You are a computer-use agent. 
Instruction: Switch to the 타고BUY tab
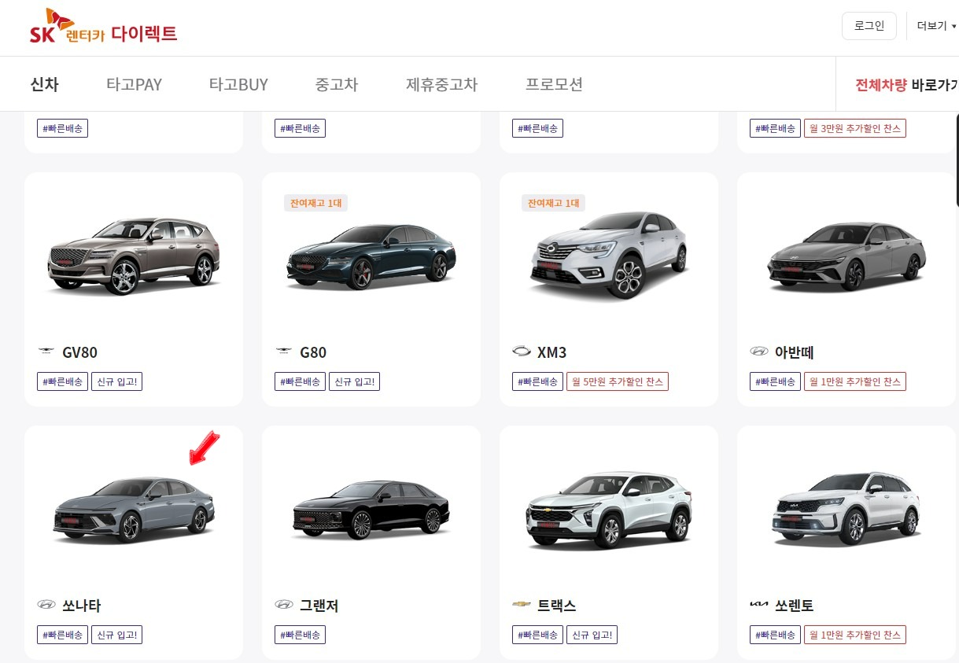238,84
